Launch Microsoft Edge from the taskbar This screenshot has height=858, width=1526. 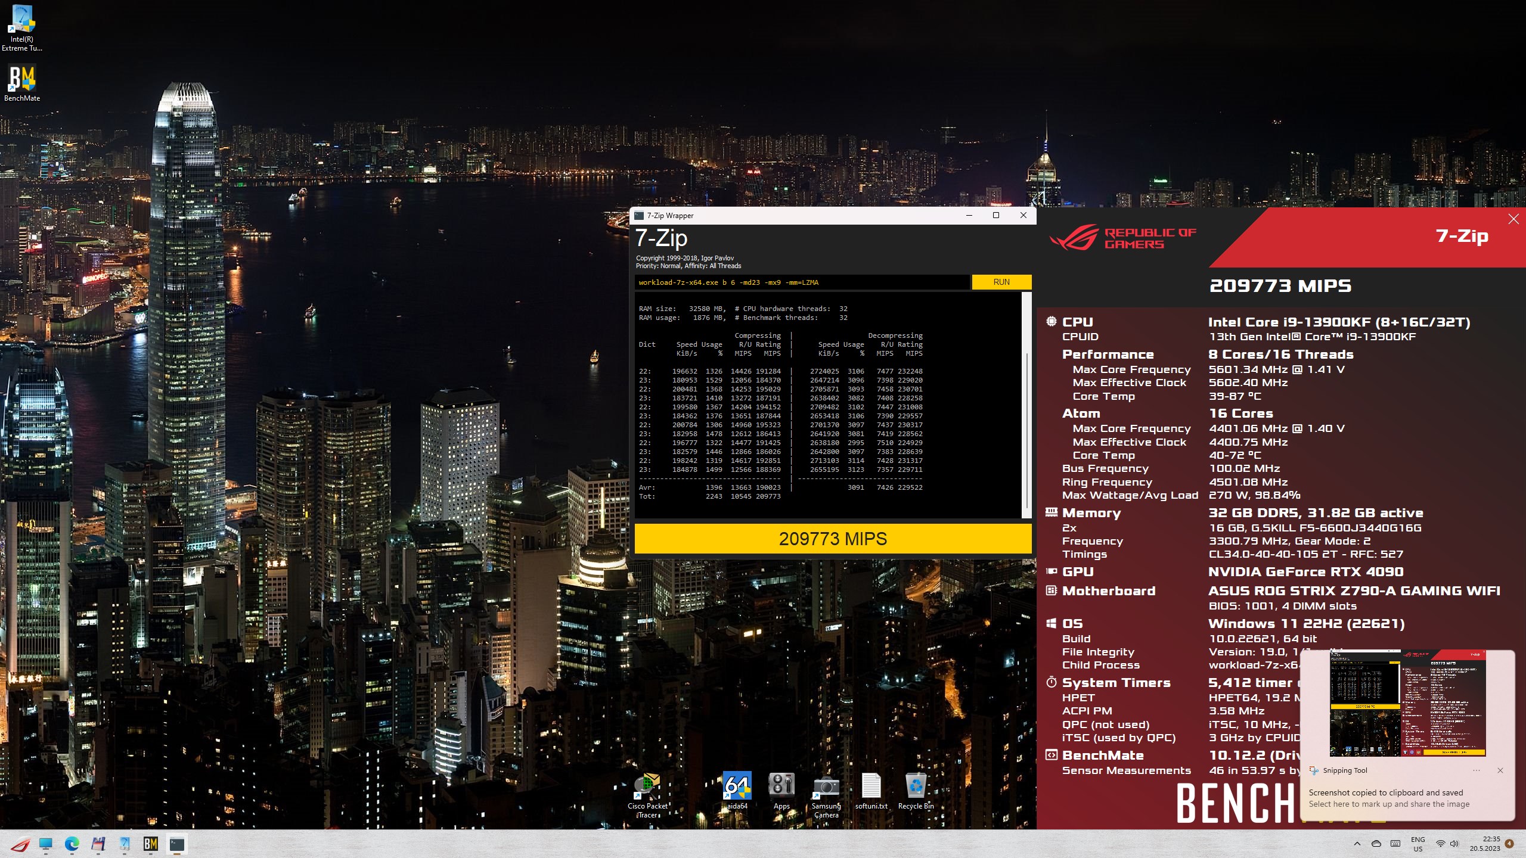tap(72, 844)
